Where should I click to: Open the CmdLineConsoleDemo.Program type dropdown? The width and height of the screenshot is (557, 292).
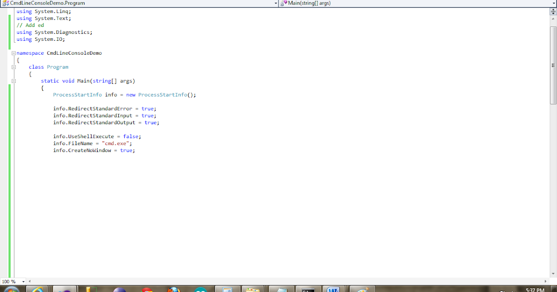coord(275,3)
